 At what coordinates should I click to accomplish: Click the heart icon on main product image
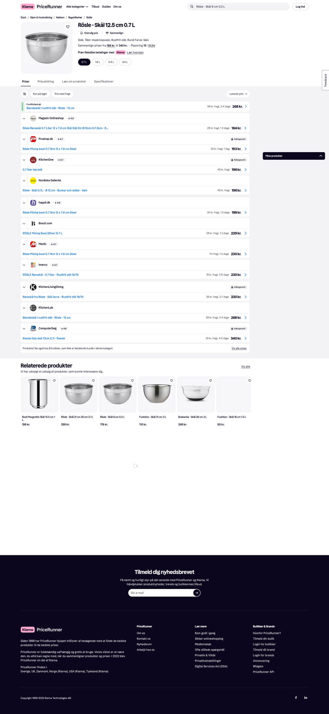68,27
